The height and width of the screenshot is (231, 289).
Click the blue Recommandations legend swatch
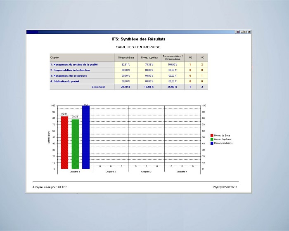click(212, 143)
